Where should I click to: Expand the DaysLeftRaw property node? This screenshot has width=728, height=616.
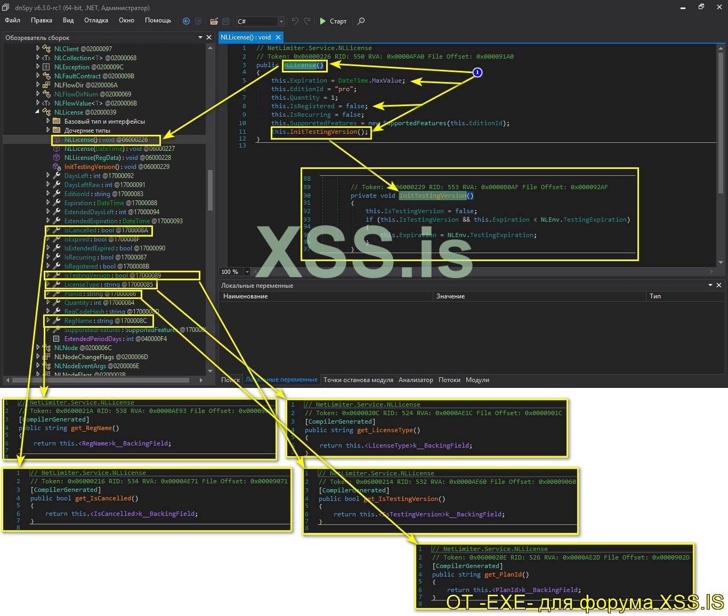[x=48, y=184]
